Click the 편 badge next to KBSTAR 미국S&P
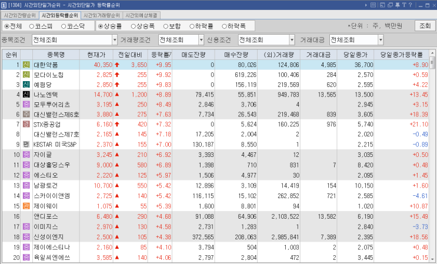This screenshot has height=264, width=437. coord(26,144)
